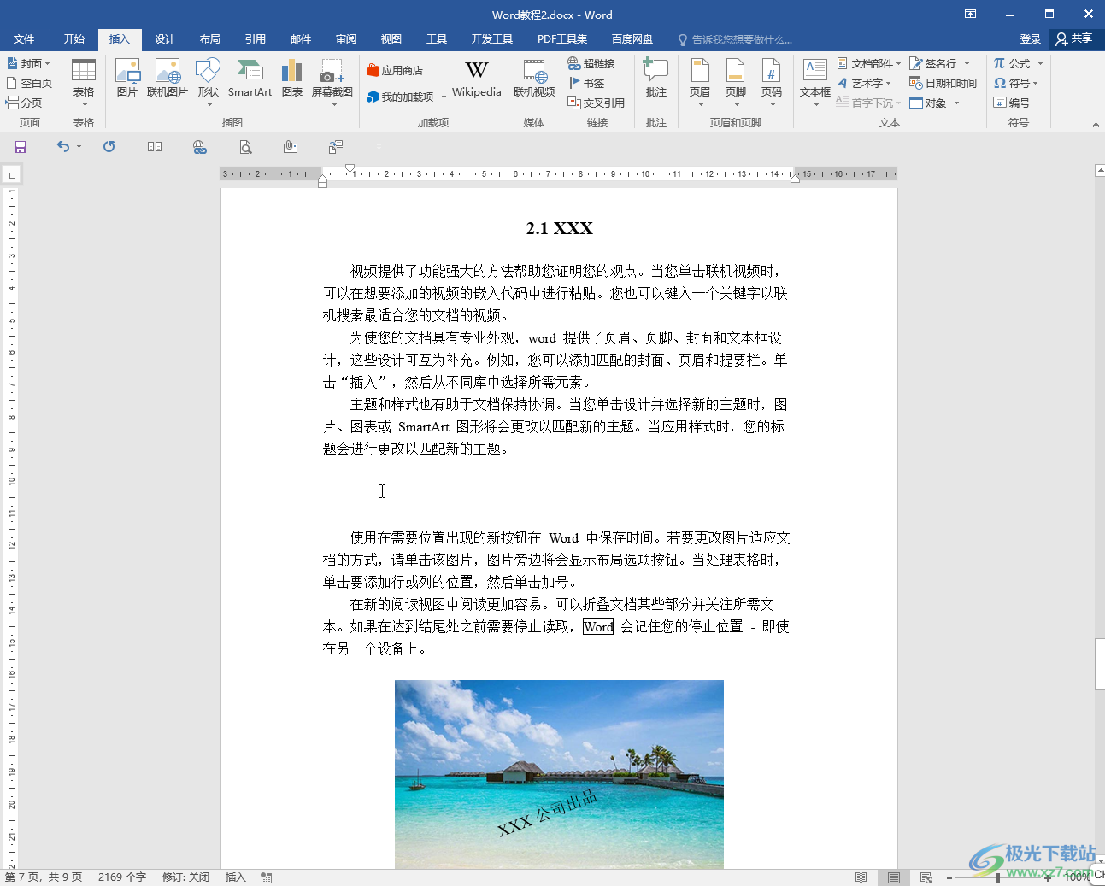Open the 文件 File menu
Image resolution: width=1105 pixels, height=886 pixels.
pos(24,38)
